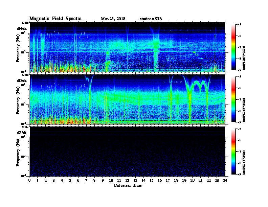Click the -6 value on dZ/dt color scale
Viewport: 268px width, 207px height.
coord(240,140)
